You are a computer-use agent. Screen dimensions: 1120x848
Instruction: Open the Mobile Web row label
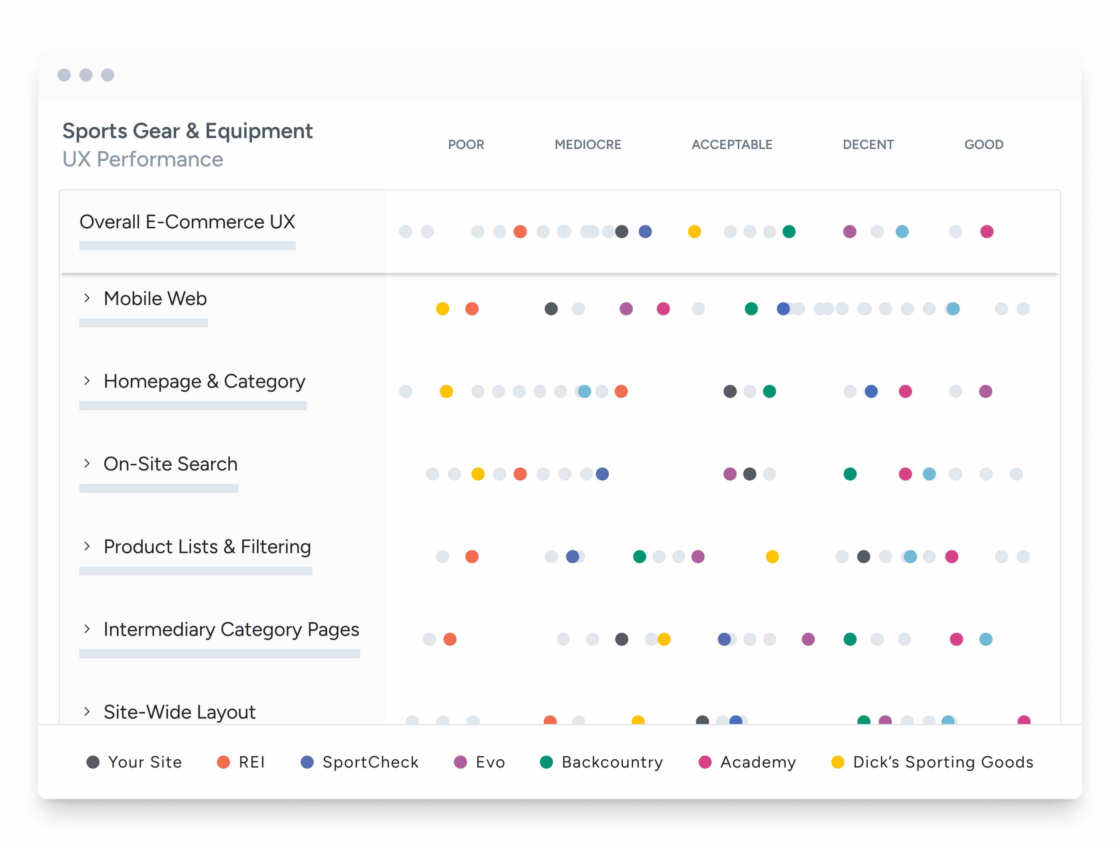click(155, 299)
